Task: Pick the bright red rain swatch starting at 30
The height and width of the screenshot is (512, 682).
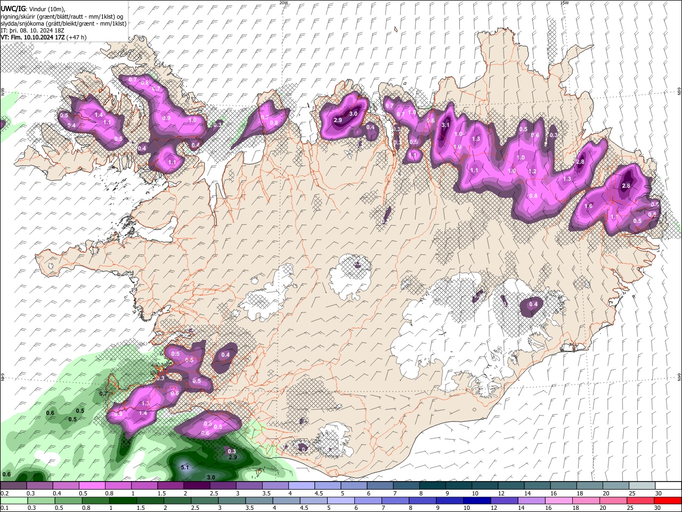Action: coord(668,500)
